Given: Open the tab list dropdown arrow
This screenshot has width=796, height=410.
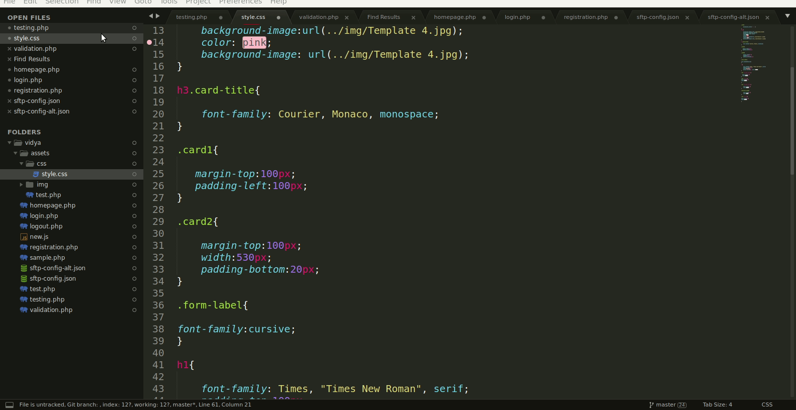Looking at the screenshot, I should [788, 16].
